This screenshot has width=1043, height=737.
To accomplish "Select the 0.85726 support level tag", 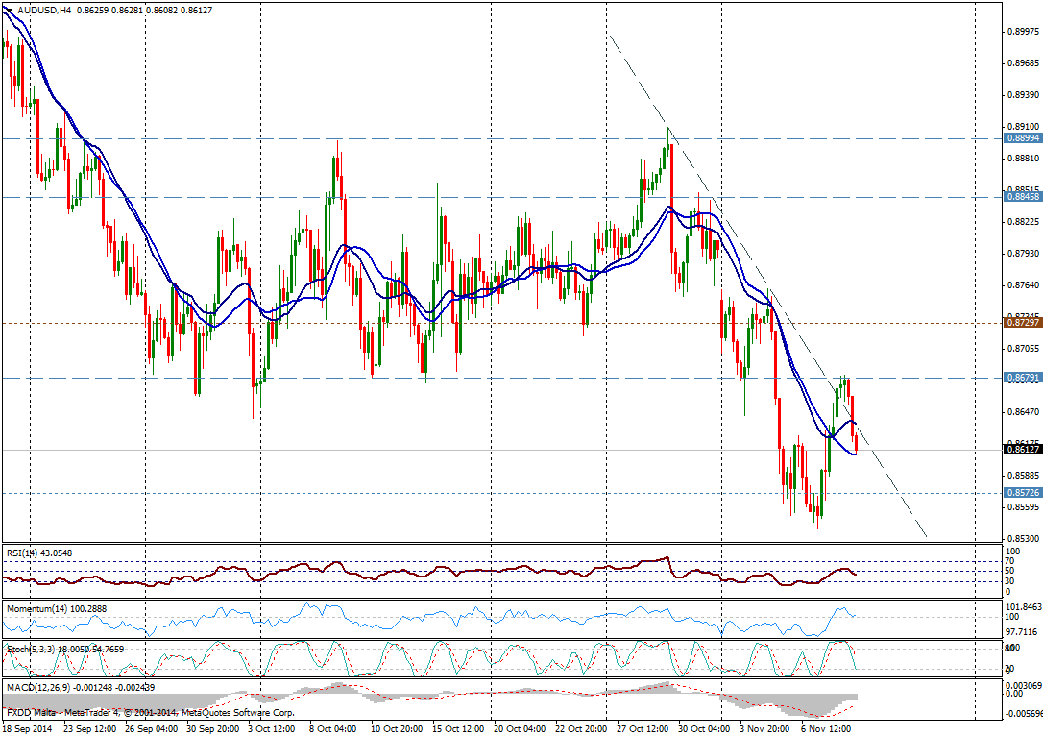I will pos(1023,492).
